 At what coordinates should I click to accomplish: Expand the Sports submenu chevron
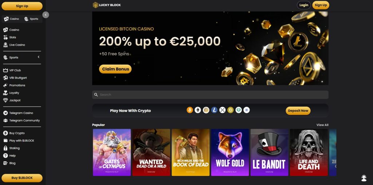pyautogui.click(x=39, y=57)
